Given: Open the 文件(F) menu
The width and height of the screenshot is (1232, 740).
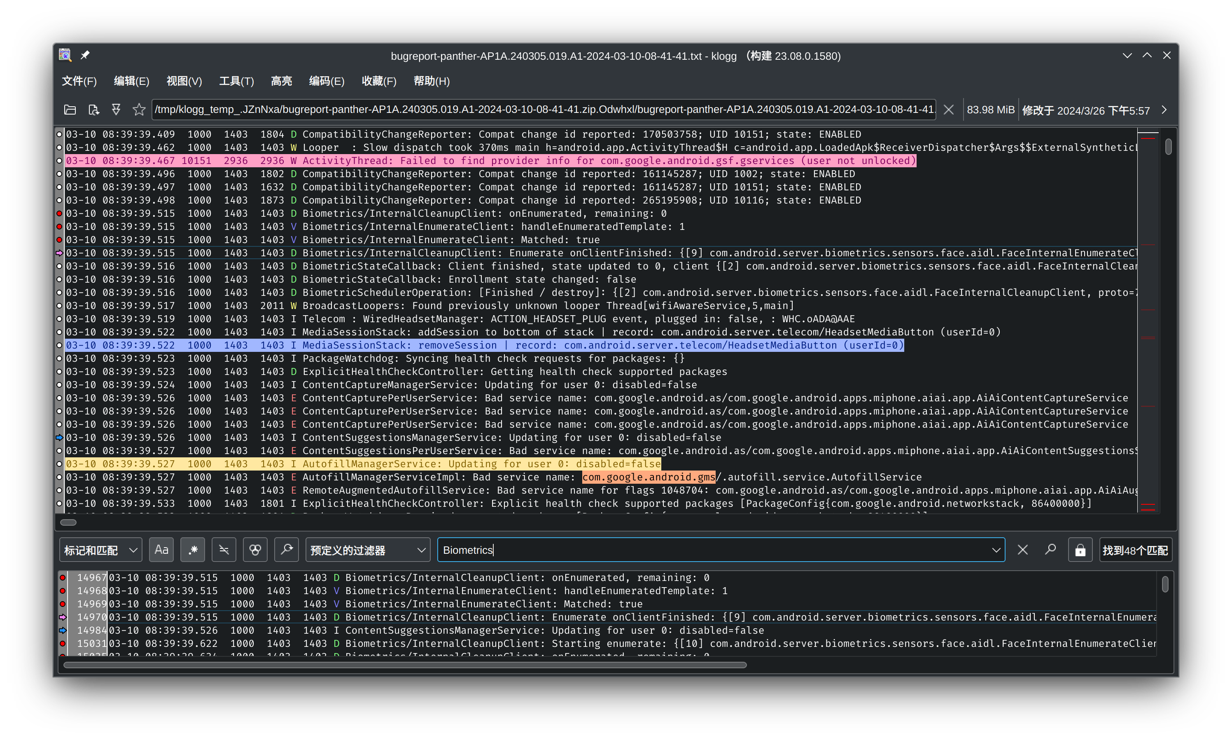Looking at the screenshot, I should (79, 81).
